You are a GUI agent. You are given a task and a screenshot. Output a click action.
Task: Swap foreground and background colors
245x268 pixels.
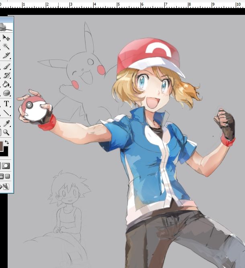click(x=7, y=142)
